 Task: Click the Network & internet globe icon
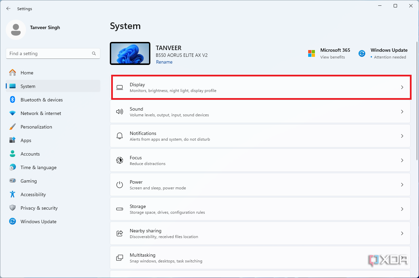tap(14, 113)
